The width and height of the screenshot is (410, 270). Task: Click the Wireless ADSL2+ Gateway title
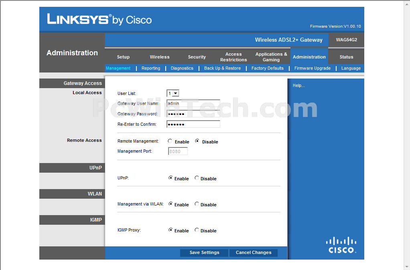pos(289,40)
